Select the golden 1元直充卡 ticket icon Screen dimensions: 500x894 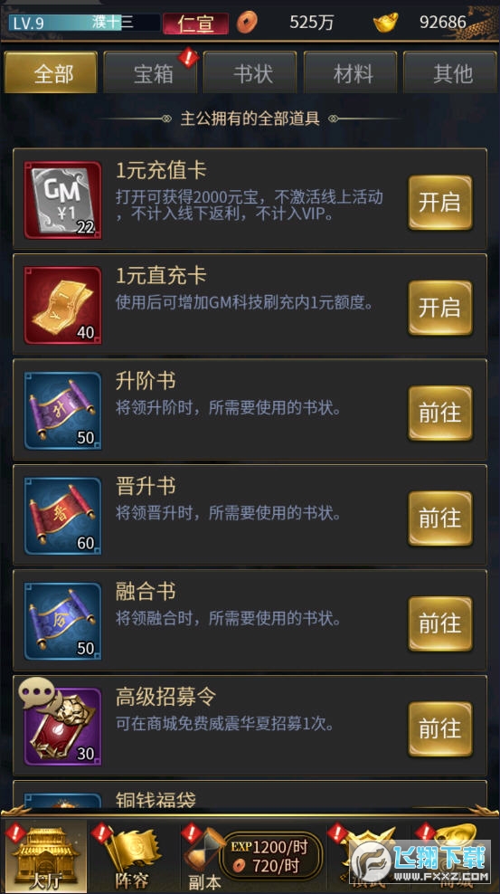tap(62, 306)
